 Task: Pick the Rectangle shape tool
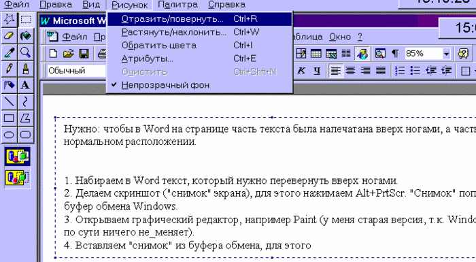9,118
